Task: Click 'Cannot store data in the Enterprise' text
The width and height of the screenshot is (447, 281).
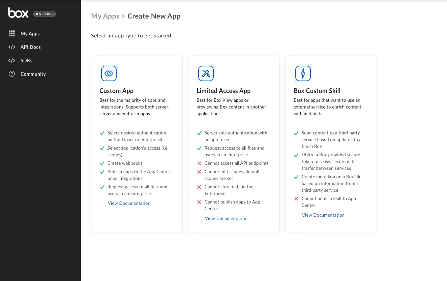Action: point(229,190)
